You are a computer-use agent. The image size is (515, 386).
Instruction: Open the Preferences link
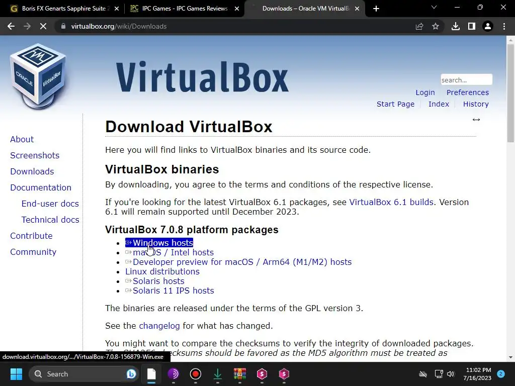click(x=467, y=92)
